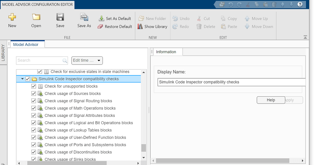This screenshot has height=165, width=316.
Task: Click the quick-access folder icon in title bar
Action: (x=222, y=4)
